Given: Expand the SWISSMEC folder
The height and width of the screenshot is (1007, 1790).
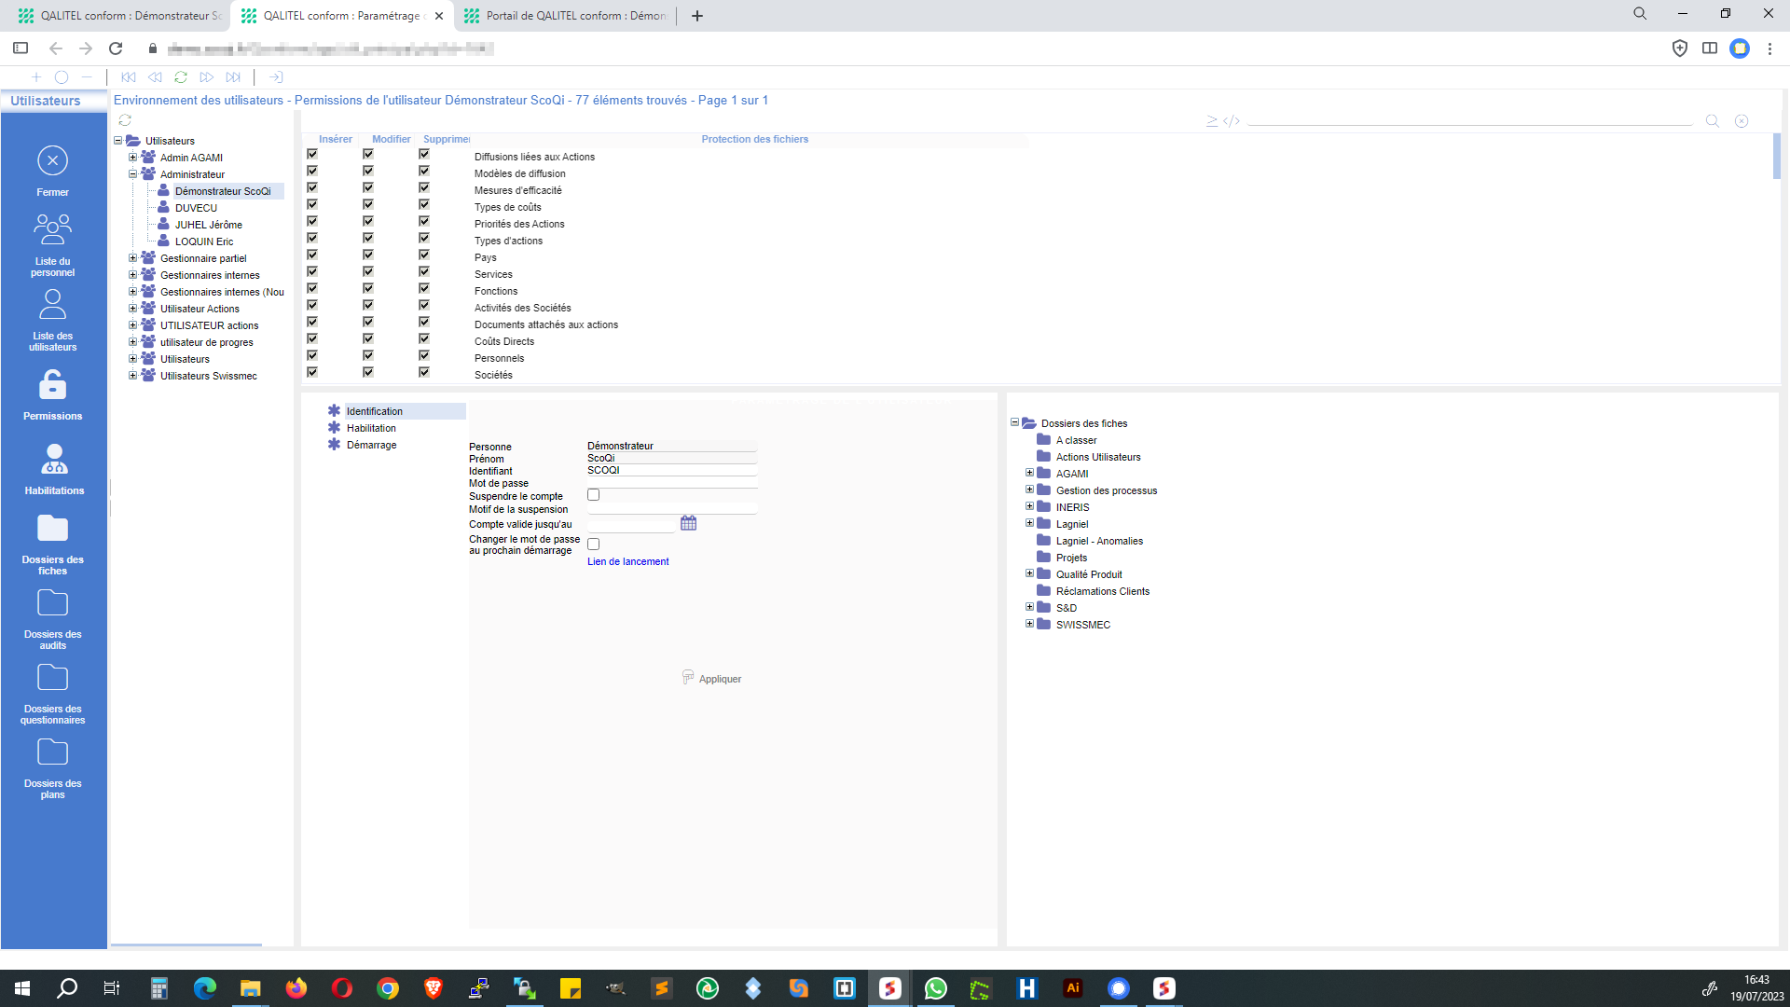Looking at the screenshot, I should click(x=1029, y=624).
